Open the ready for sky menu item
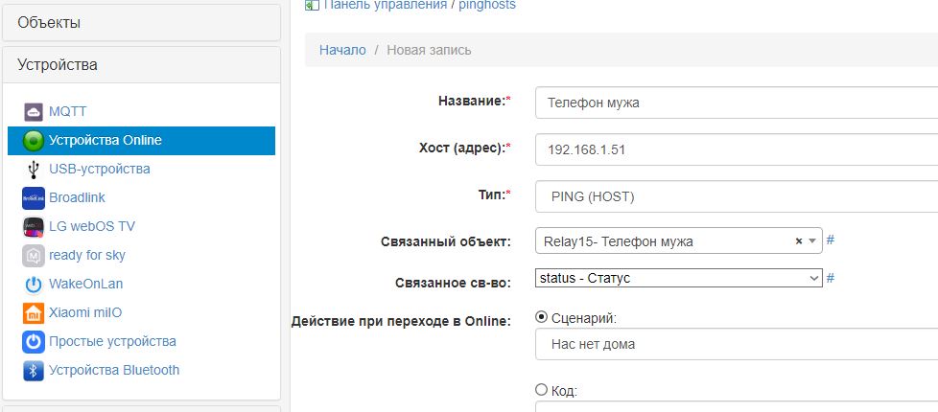The width and height of the screenshot is (938, 412). tap(87, 255)
